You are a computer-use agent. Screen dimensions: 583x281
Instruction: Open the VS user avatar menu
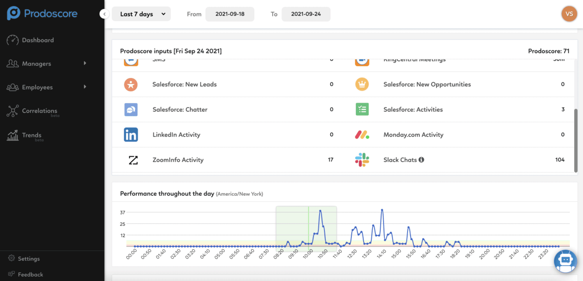pos(569,14)
